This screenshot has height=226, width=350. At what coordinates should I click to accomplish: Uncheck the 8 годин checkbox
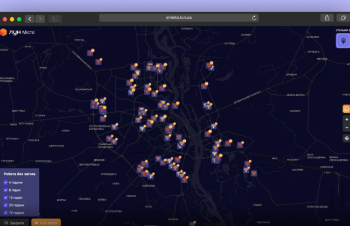pyautogui.click(x=6, y=190)
